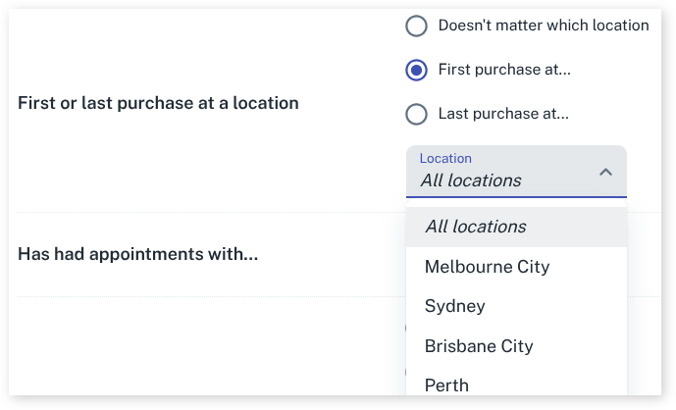
Task: Click 'First or last purchase at a location' heading
Action: 158,102
